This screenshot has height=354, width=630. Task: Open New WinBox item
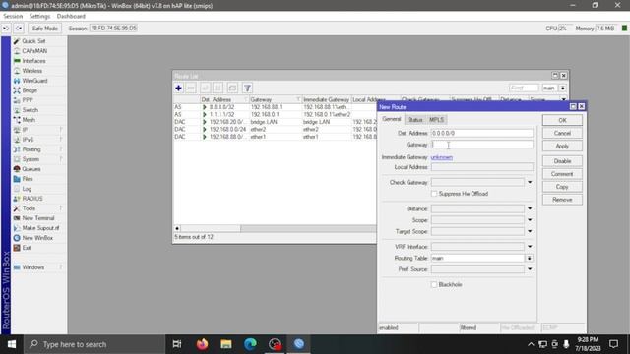[37, 238]
